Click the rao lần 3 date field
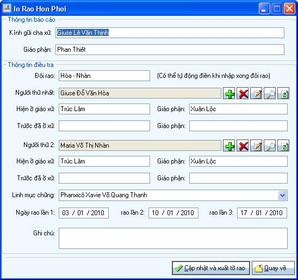The image size is (298, 280). [262, 213]
